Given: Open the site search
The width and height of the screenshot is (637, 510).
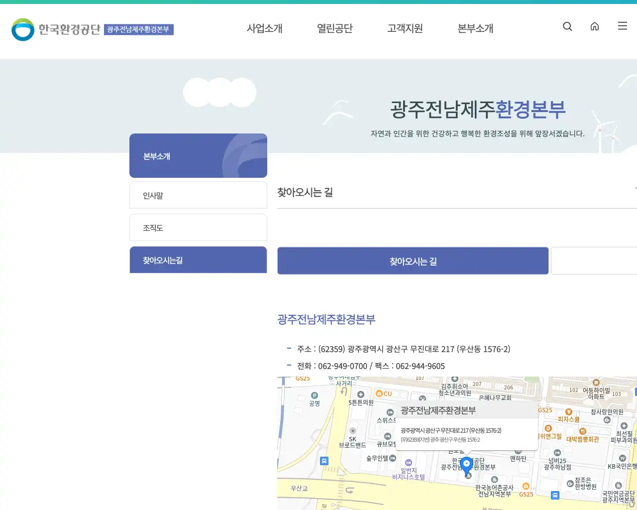Looking at the screenshot, I should (567, 26).
